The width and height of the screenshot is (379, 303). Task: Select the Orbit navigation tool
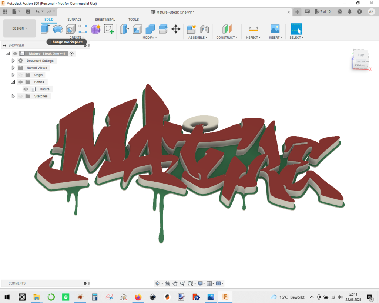click(158, 283)
